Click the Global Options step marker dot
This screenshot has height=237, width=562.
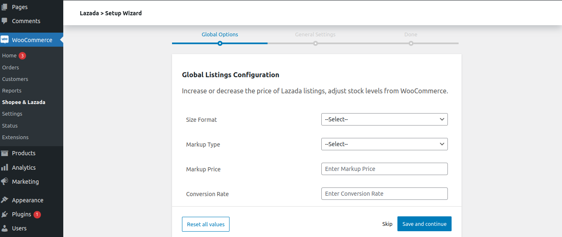(x=220, y=43)
